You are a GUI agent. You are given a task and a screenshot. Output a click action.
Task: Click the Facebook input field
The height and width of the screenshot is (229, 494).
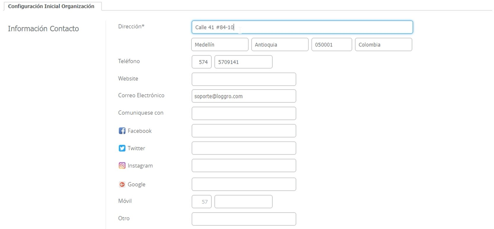[x=244, y=131]
